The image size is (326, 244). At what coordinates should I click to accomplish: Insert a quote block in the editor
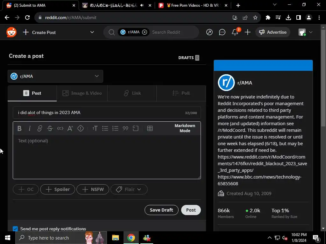(125, 128)
